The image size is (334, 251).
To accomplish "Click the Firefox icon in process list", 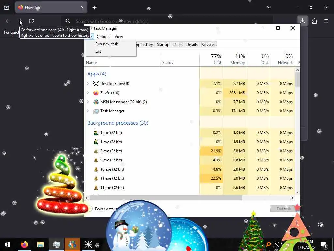I will (96, 93).
